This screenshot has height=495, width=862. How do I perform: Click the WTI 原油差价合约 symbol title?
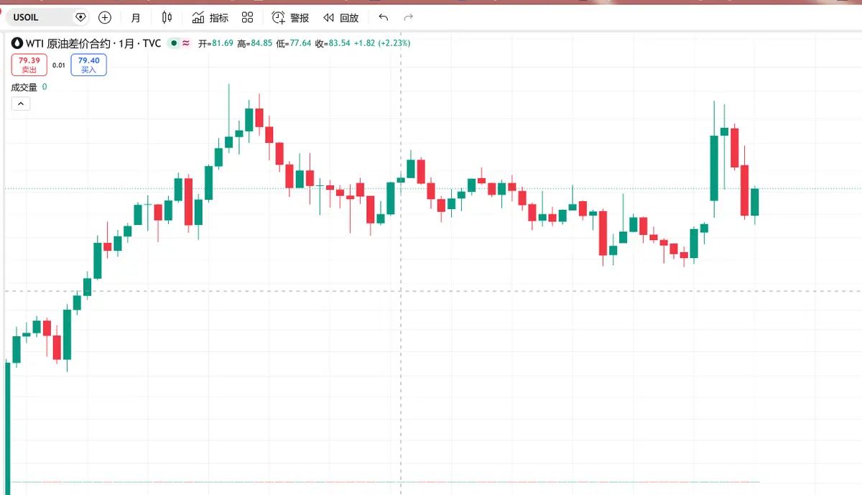(93, 43)
